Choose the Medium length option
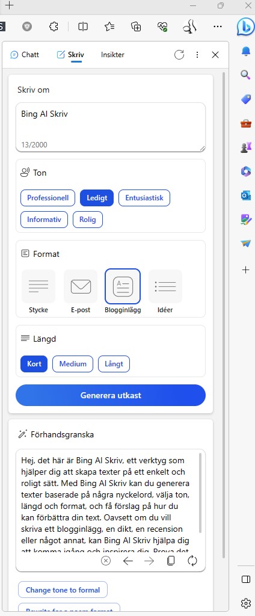The height and width of the screenshot is (616, 255). click(x=73, y=364)
